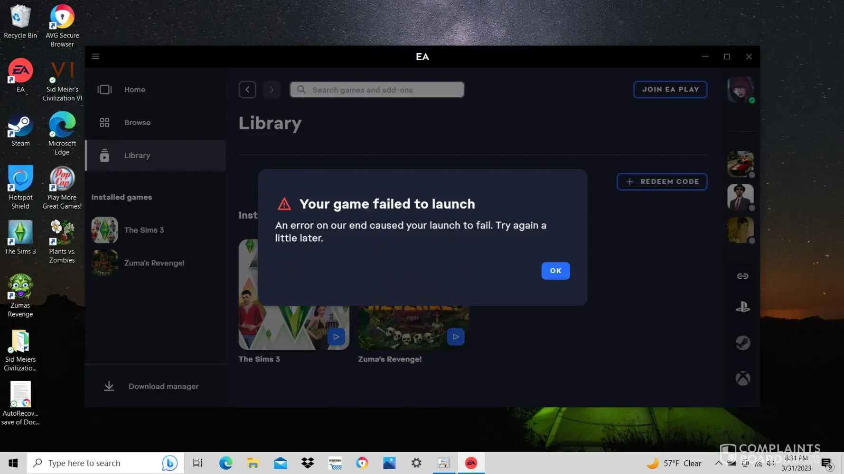Open the Download manager
Image resolution: width=844 pixels, height=474 pixels.
point(163,386)
